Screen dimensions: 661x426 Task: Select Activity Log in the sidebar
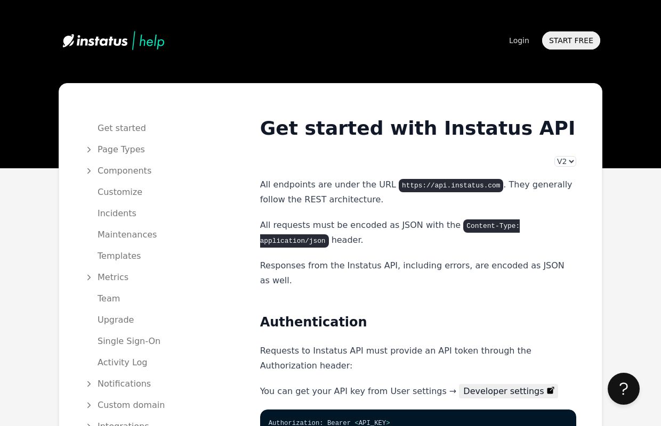(x=122, y=362)
